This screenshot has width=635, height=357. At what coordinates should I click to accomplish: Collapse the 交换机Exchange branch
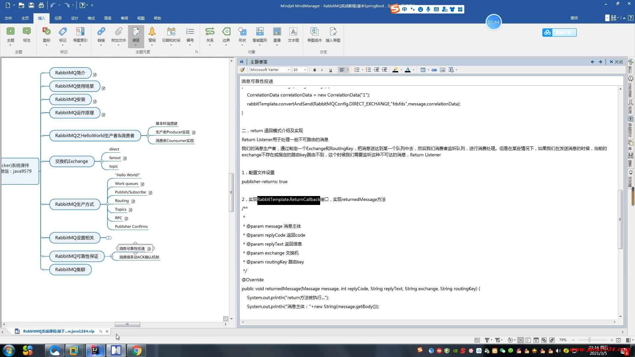102,161
